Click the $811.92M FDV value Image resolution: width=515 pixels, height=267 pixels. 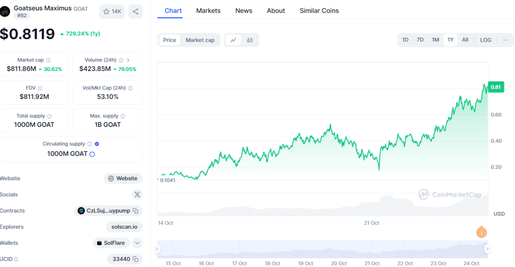34,97
